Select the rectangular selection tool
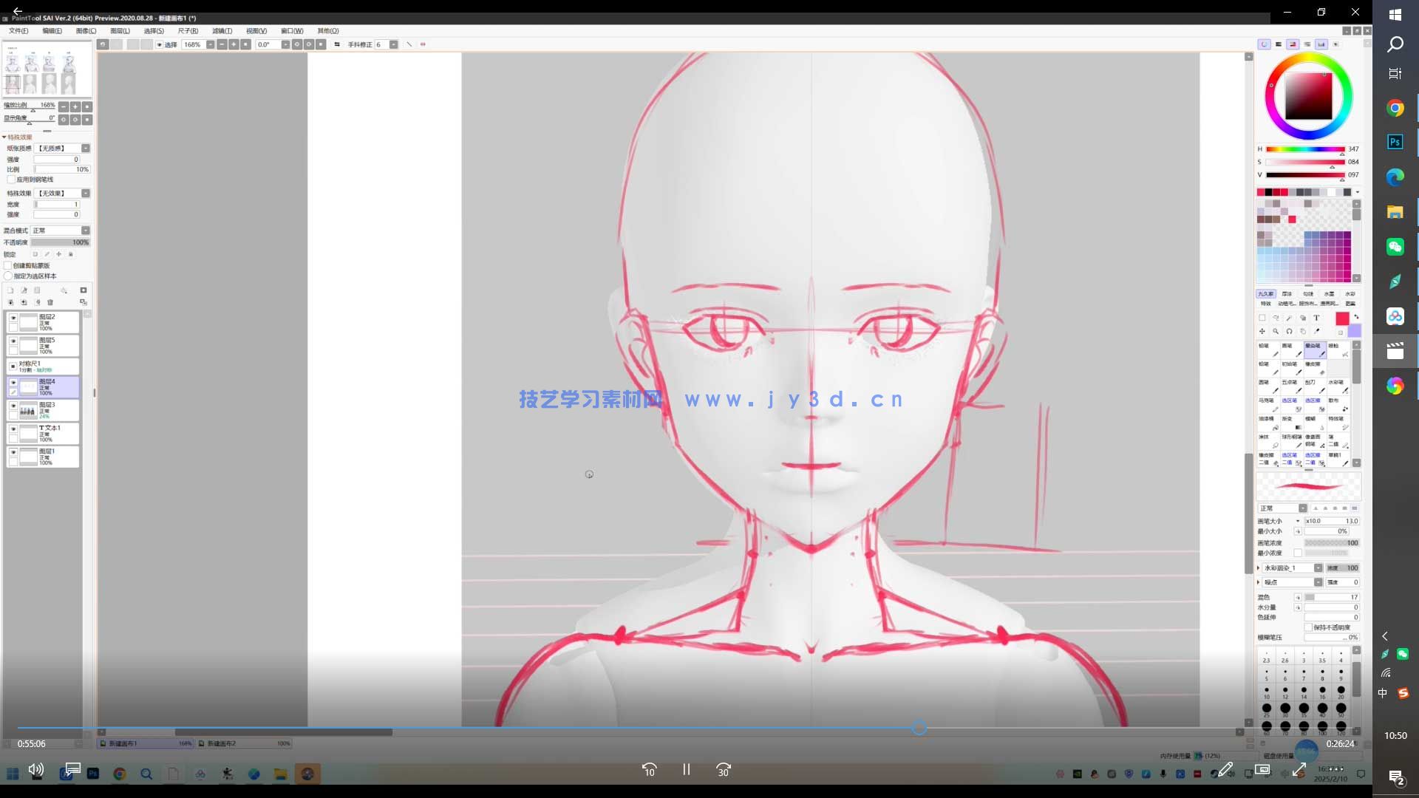 [x=1262, y=318]
